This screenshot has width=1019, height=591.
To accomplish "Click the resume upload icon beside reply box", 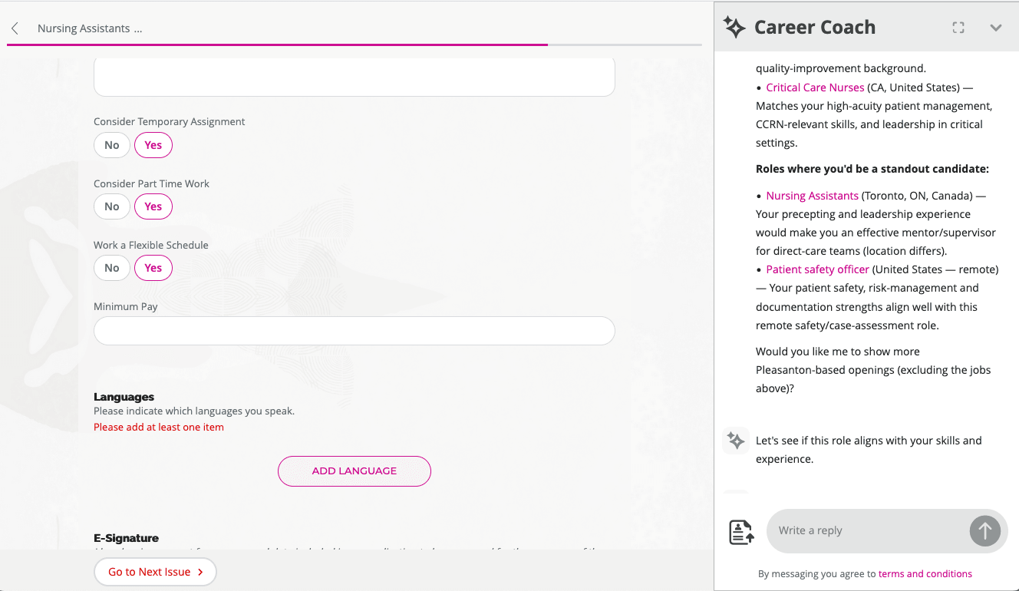I will pyautogui.click(x=740, y=530).
